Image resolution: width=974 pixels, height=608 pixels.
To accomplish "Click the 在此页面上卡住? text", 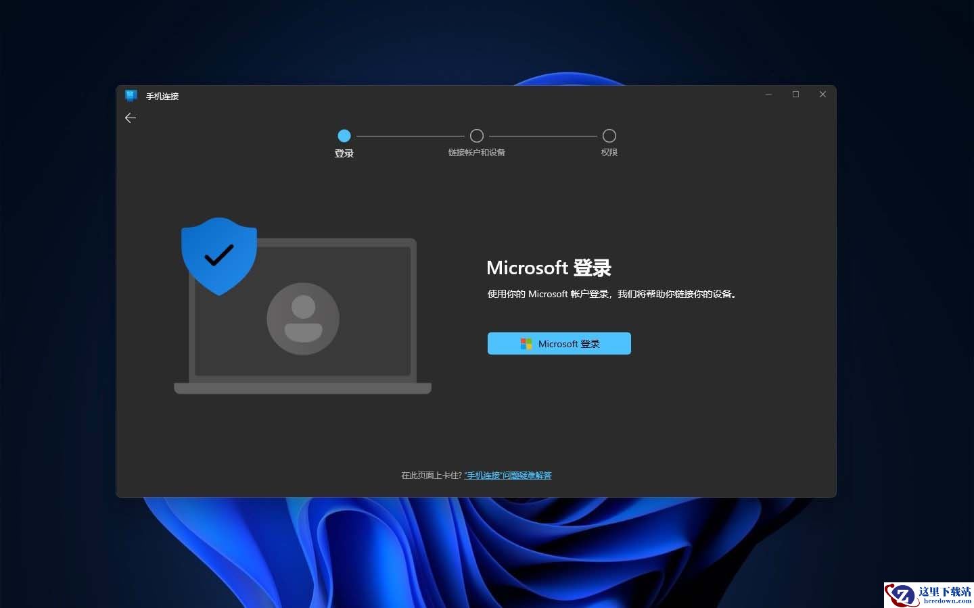I will pos(432,476).
